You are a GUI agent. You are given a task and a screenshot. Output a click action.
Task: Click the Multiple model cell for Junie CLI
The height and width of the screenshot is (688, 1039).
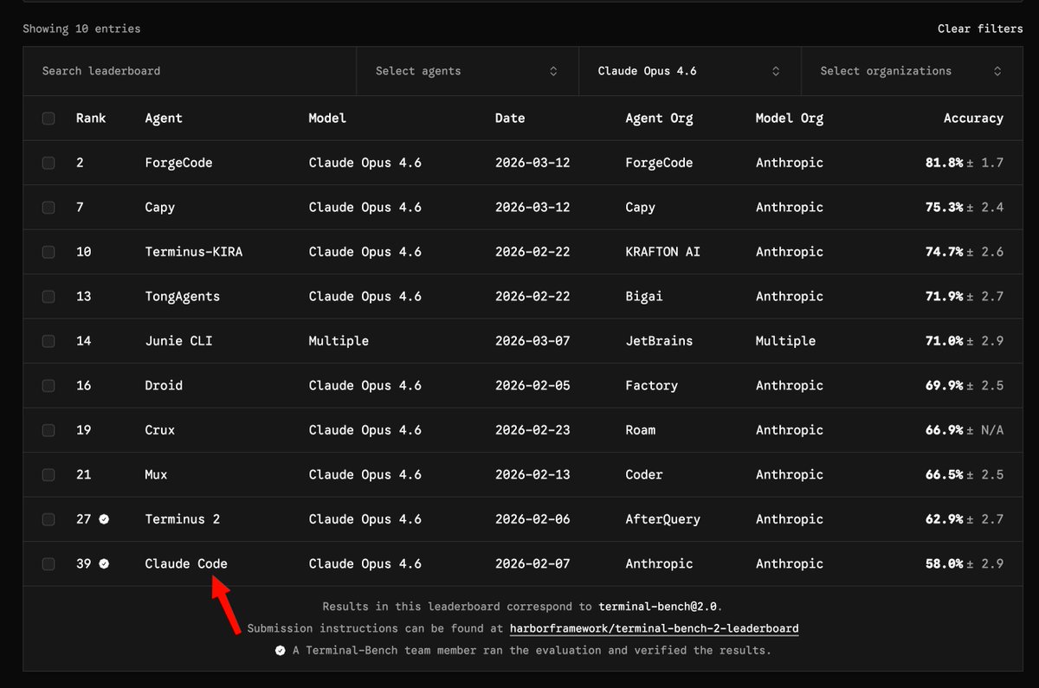tap(339, 341)
